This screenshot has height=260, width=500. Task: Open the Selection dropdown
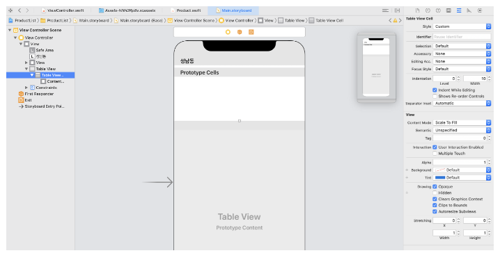click(x=462, y=46)
